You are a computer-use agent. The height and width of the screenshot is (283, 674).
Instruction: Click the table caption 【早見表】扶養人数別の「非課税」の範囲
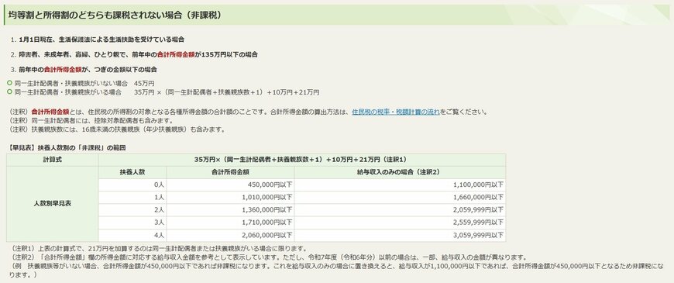(67, 147)
